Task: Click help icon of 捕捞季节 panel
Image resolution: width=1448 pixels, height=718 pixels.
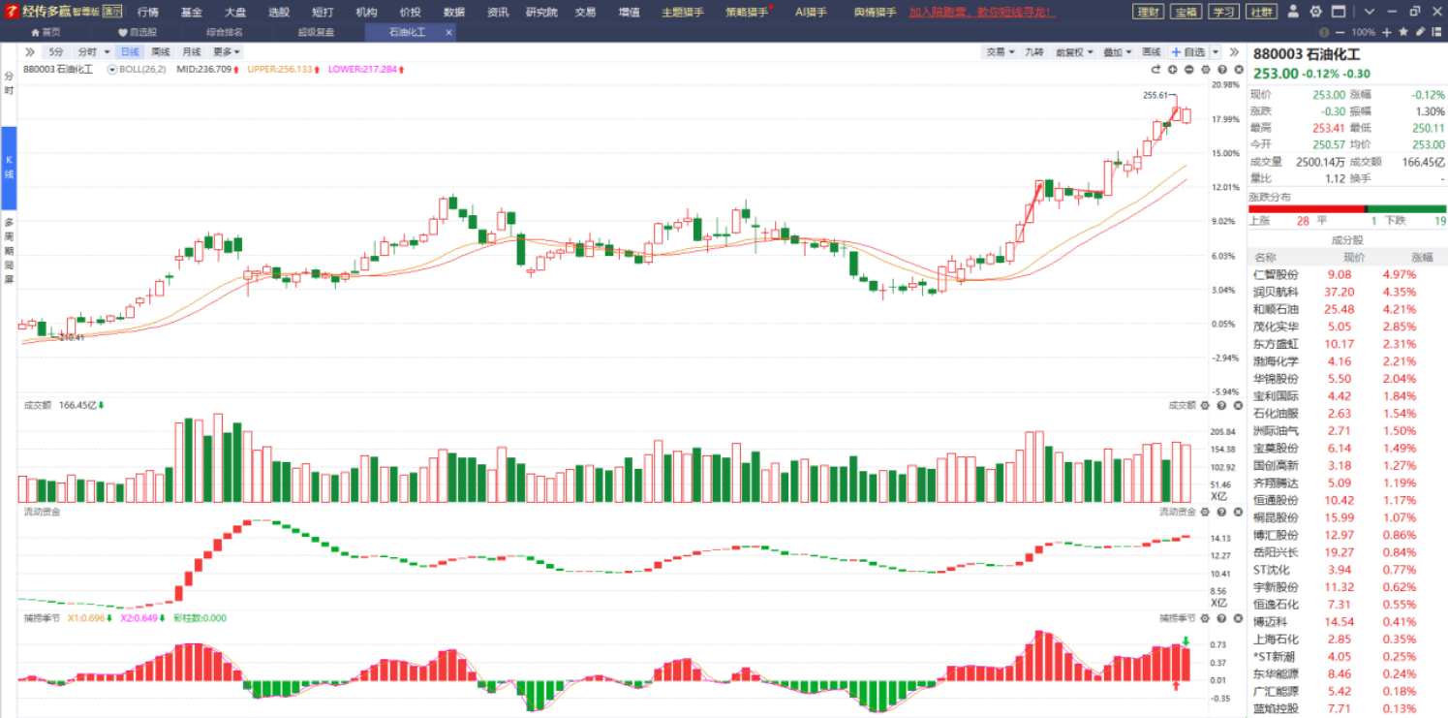Action: [1221, 617]
